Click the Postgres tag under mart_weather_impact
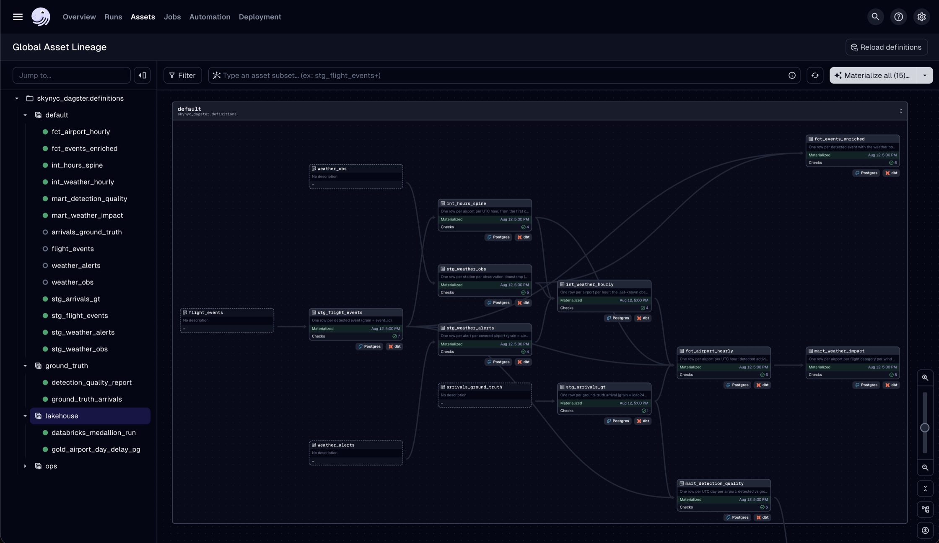This screenshot has width=939, height=543. click(866, 385)
